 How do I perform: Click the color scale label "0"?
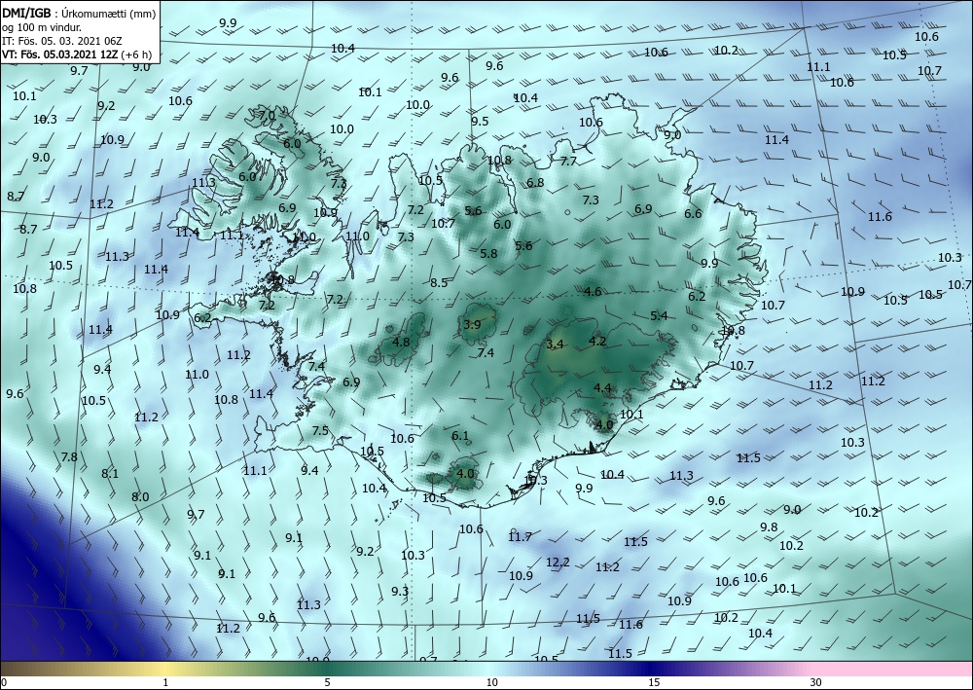(4, 682)
